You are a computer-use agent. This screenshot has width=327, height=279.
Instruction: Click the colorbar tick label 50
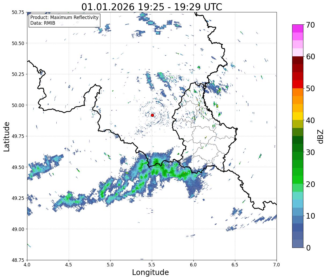(x=310, y=89)
